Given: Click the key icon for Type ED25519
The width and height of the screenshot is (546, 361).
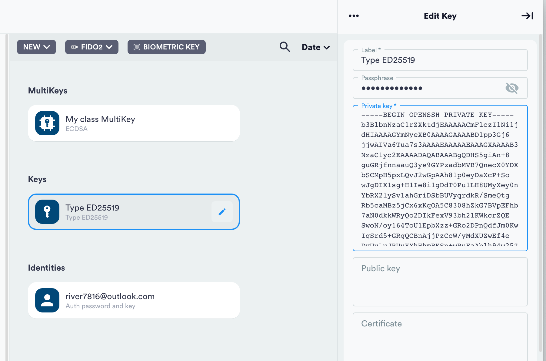Looking at the screenshot, I should (47, 212).
